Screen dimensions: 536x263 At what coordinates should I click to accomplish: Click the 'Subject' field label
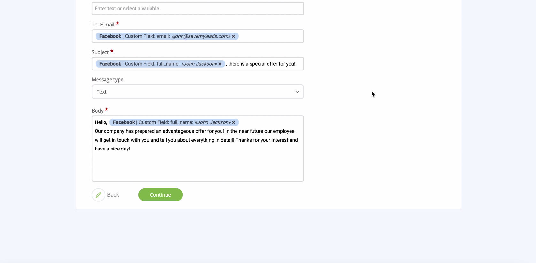[100, 52]
